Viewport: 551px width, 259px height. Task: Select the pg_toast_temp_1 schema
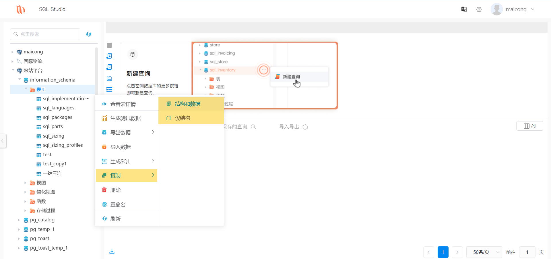click(49, 248)
